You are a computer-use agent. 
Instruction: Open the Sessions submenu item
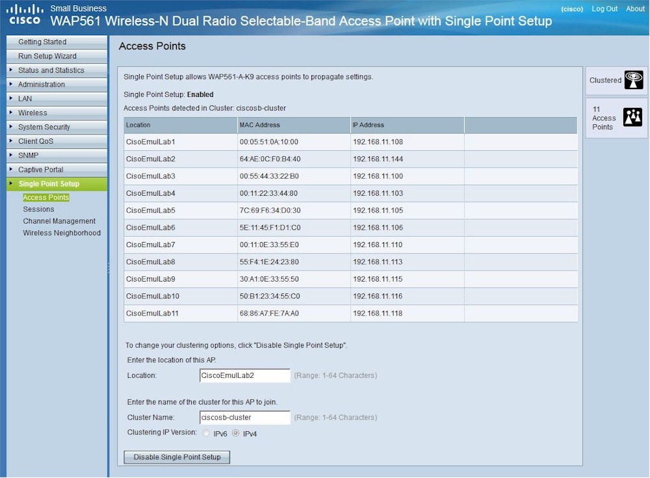coord(38,209)
